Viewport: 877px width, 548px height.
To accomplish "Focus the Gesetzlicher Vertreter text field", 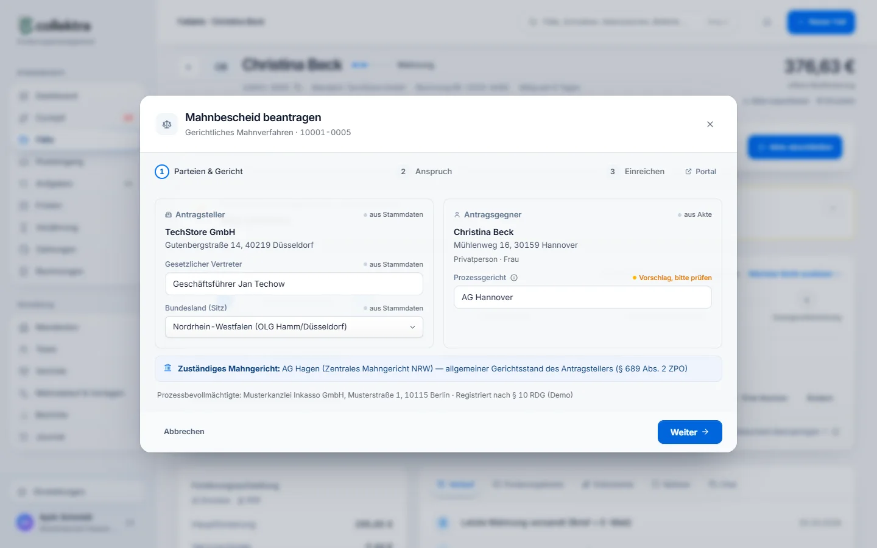I will click(294, 284).
